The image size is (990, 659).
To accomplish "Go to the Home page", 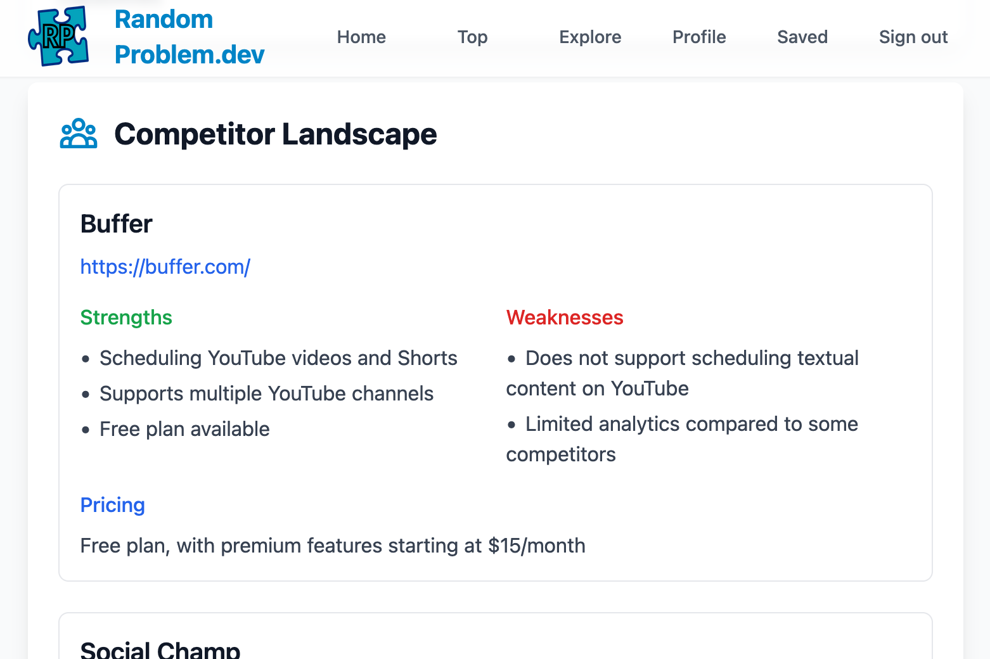I will point(361,37).
